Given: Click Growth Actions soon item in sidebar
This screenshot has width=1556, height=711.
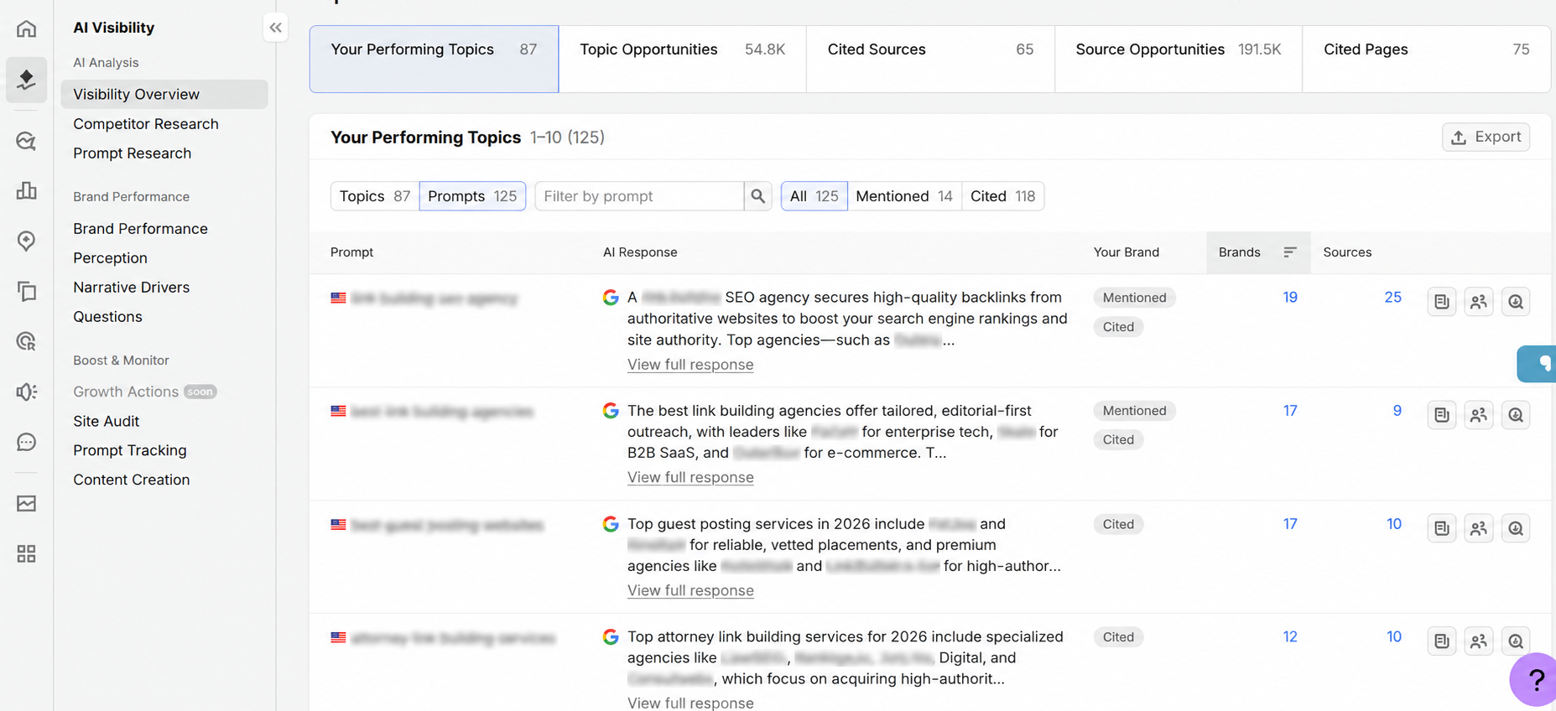Looking at the screenshot, I should pyautogui.click(x=144, y=392).
